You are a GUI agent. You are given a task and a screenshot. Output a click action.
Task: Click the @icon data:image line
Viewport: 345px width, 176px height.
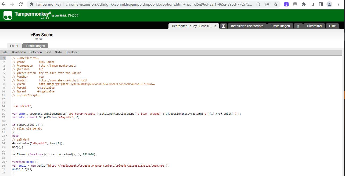coord(84,84)
